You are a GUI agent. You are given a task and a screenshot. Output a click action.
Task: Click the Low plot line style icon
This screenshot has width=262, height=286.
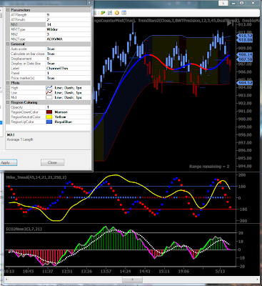point(49,93)
